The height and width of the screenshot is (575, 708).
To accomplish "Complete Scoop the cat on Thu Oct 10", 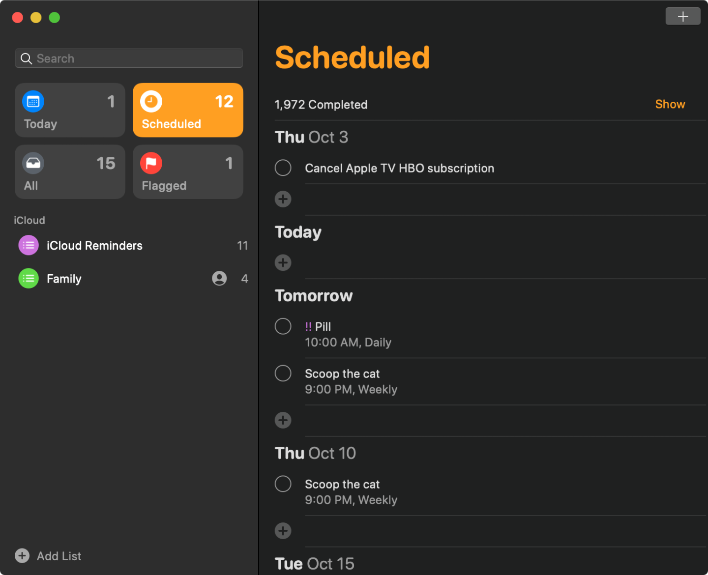I will pos(283,484).
